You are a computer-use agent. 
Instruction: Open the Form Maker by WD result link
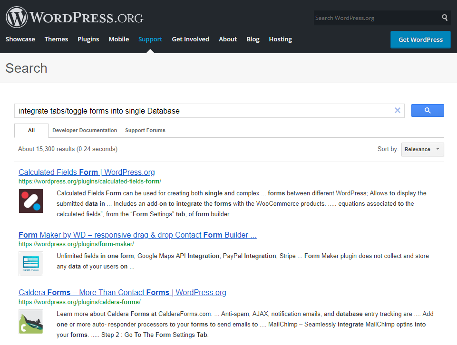click(137, 235)
